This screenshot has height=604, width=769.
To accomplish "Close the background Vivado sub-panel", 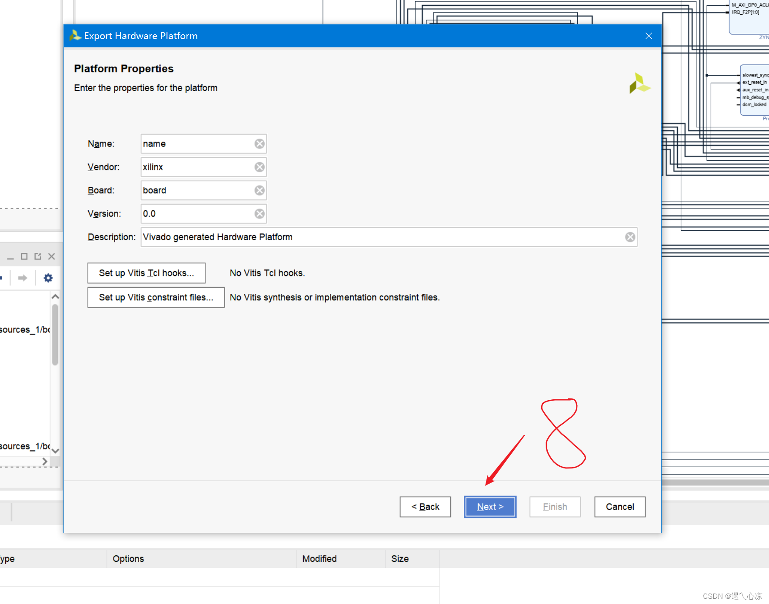I will point(52,257).
